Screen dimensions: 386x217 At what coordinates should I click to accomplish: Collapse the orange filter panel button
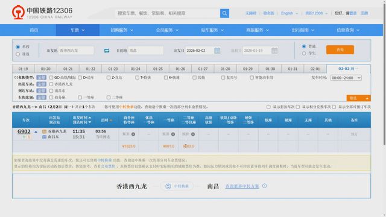(358, 98)
